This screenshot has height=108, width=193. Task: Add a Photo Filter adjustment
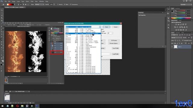coord(182,27)
